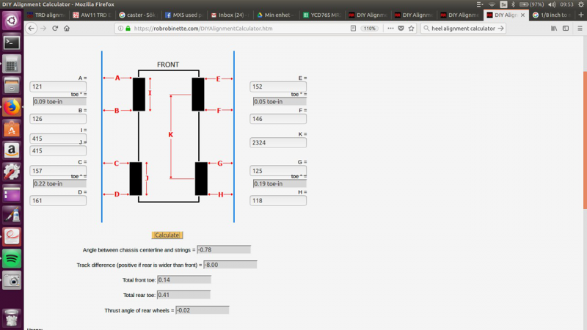Open the Bluetooth indicator
The height and width of the screenshot is (330, 587).
click(x=513, y=4)
